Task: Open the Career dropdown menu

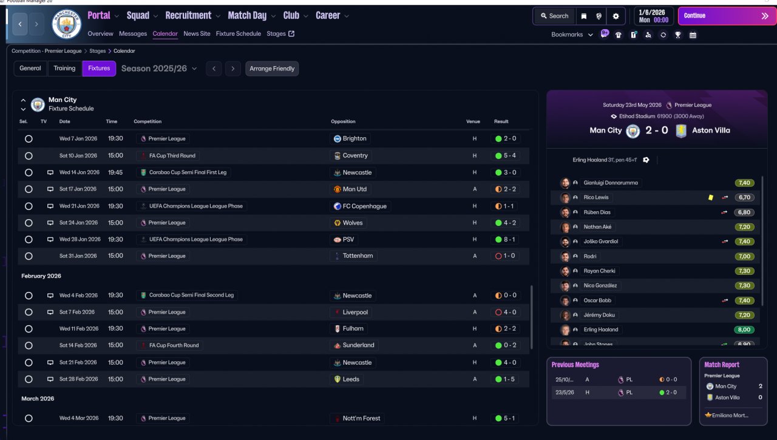Action: pos(332,16)
